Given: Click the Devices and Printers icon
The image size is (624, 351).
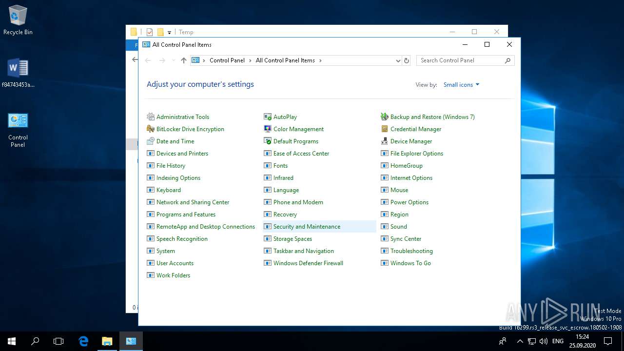Looking at the screenshot, I should point(151,154).
